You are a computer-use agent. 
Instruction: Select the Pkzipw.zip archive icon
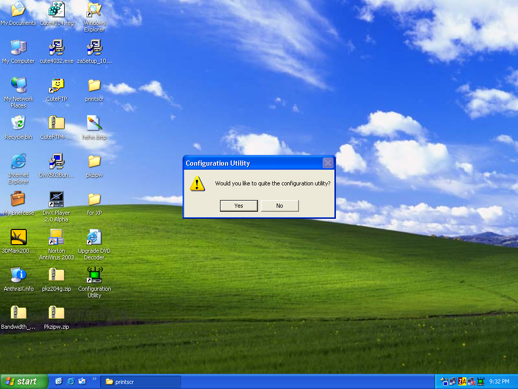(x=57, y=318)
